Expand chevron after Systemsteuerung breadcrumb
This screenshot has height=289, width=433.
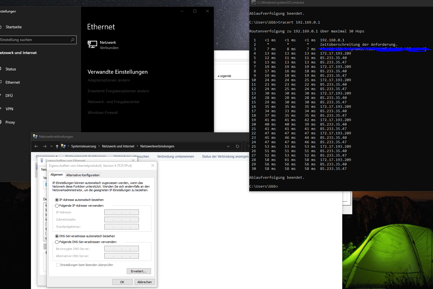[99, 146]
